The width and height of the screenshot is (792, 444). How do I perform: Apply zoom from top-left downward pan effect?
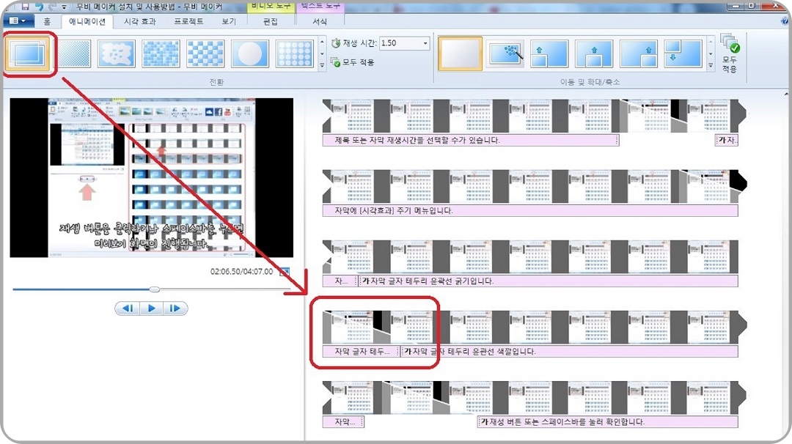pos(683,53)
